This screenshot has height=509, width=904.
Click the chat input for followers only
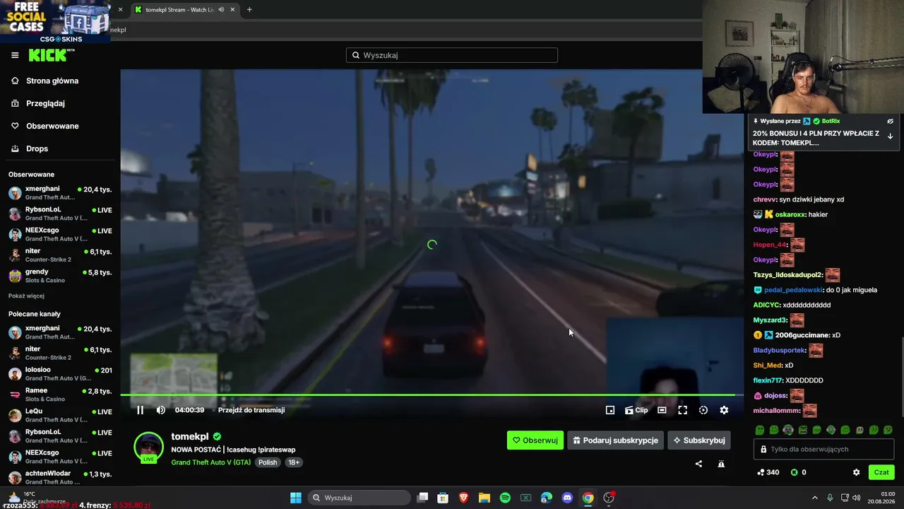[824, 450]
